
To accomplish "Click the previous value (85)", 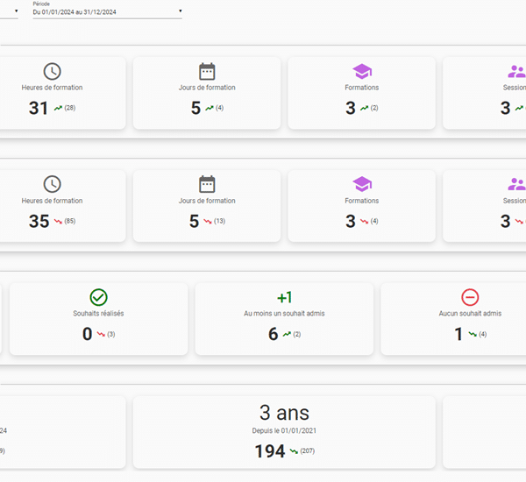I will pyautogui.click(x=70, y=221).
